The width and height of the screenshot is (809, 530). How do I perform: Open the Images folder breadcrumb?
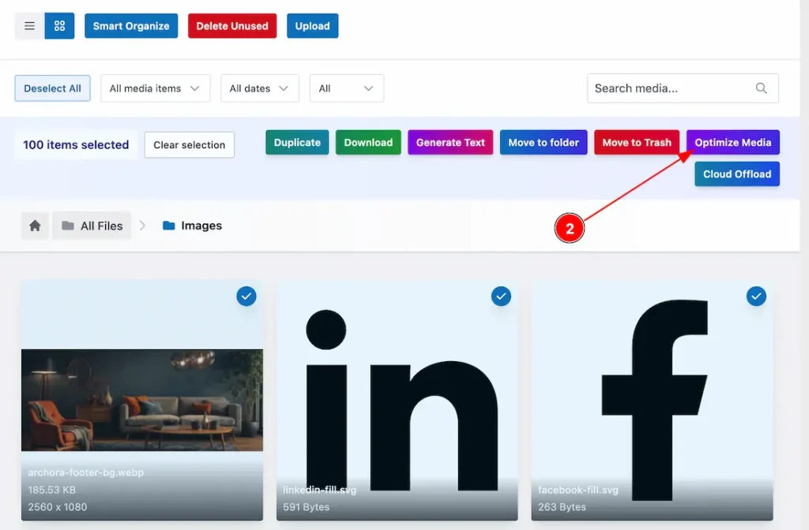point(192,226)
